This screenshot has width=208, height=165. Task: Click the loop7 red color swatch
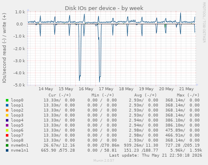[7, 135]
